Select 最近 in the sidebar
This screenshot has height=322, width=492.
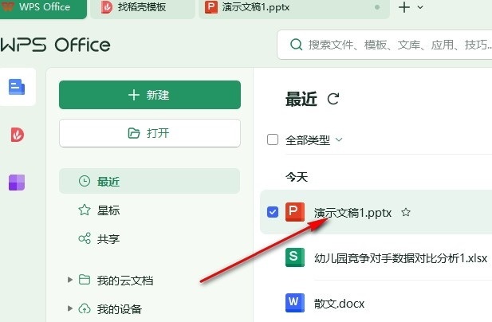point(150,181)
